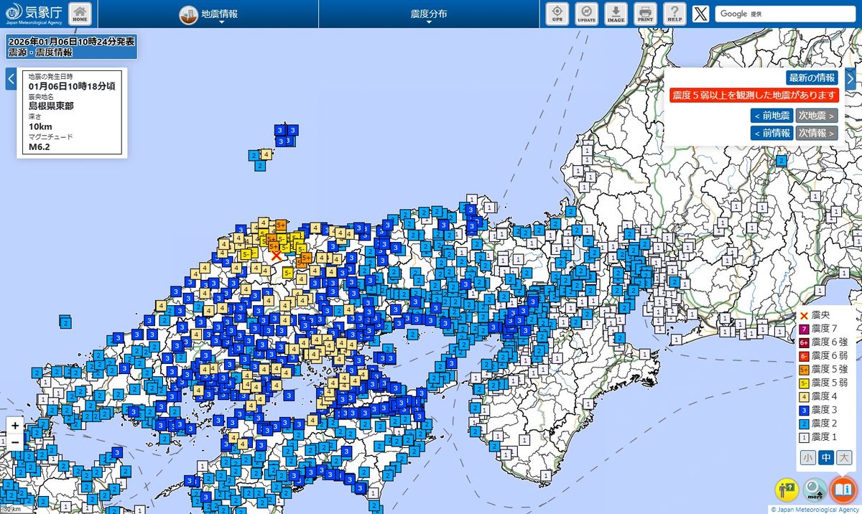
Task: Click occurrence time 01月06日10時18分頃
Action: (72, 86)
